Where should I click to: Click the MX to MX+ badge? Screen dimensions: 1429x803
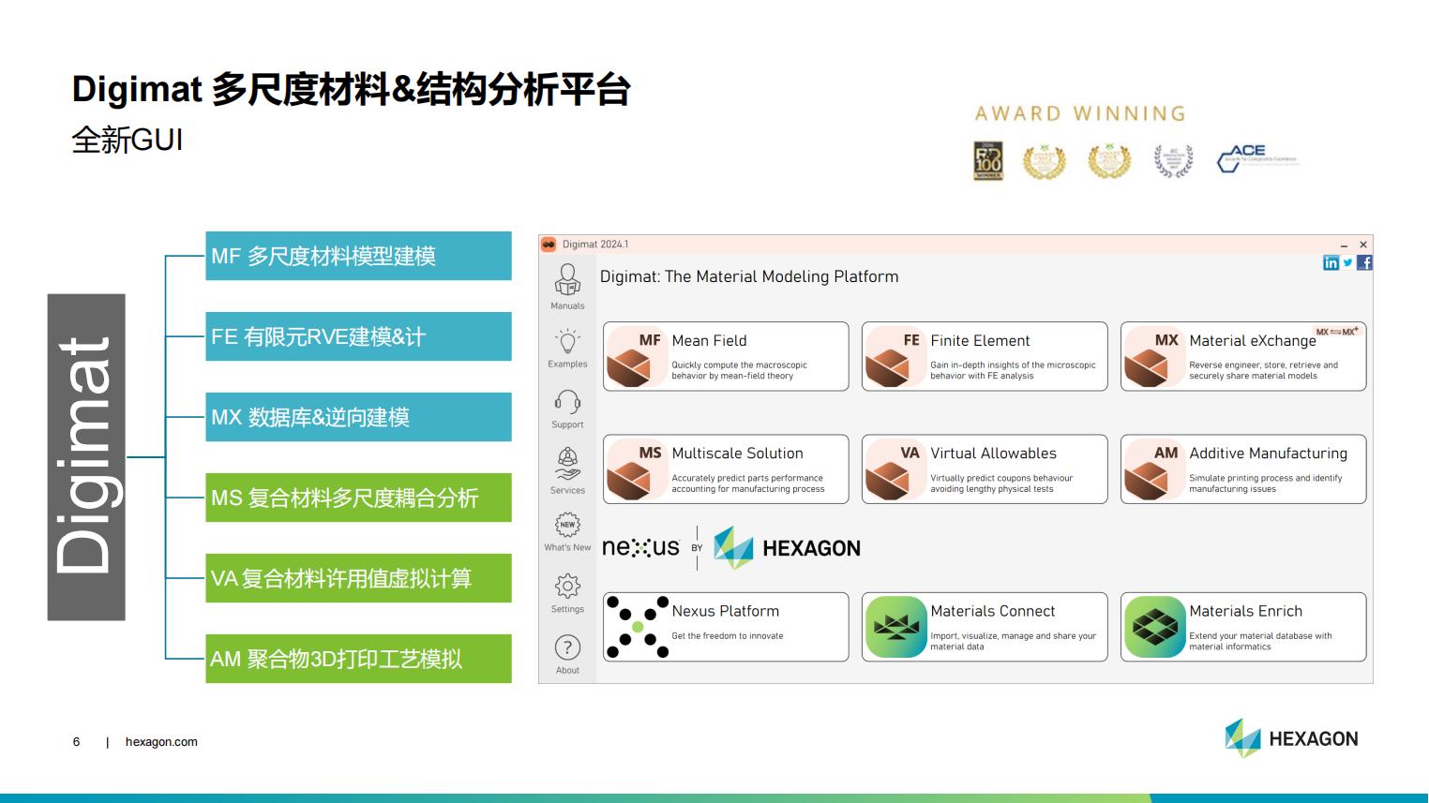point(1337,332)
